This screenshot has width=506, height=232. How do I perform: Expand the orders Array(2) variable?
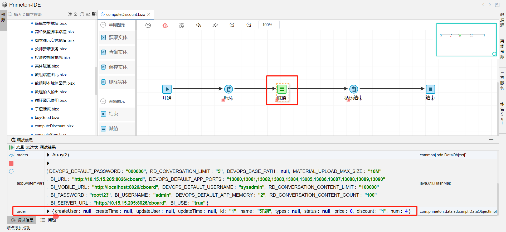48,155
